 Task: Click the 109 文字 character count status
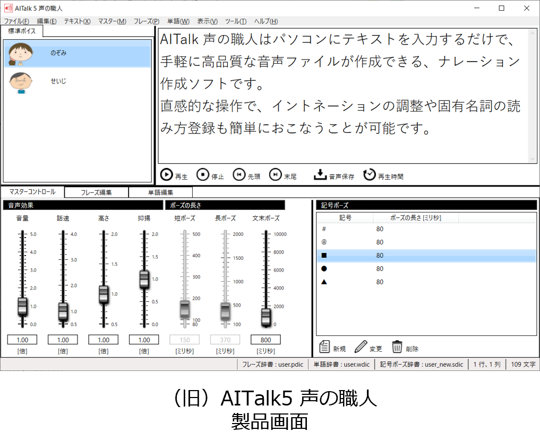click(523, 364)
